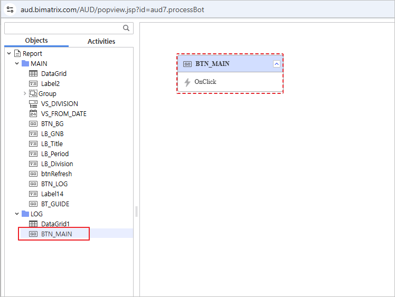Click the VS_FROM_DATE calendar icon
Viewport: 395px width, 297px height.
[x=33, y=114]
